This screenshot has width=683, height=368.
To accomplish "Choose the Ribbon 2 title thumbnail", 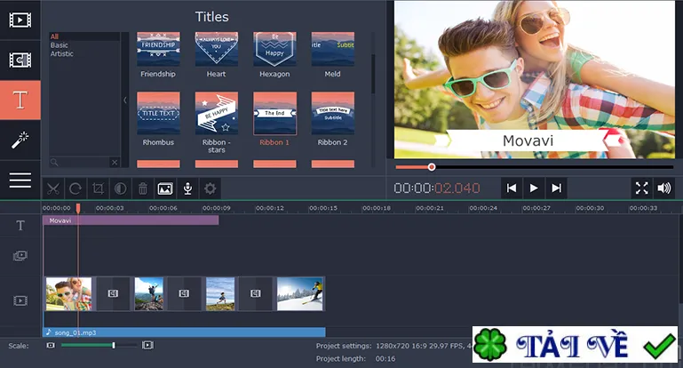I will click(x=333, y=114).
